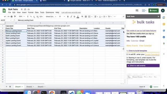Open Contacts side panel icon
Image resolution: width=167 pixels, height=94 pixels.
tap(164, 37)
